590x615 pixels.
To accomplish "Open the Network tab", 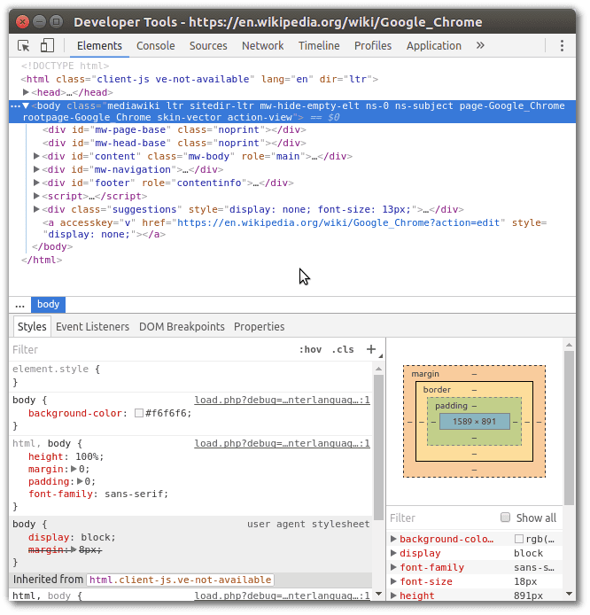I will tap(262, 46).
